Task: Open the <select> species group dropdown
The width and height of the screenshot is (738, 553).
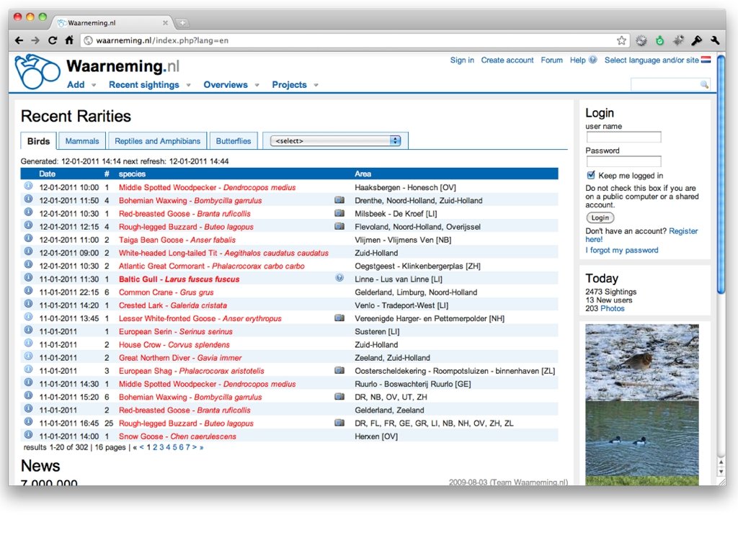Action: coord(335,140)
